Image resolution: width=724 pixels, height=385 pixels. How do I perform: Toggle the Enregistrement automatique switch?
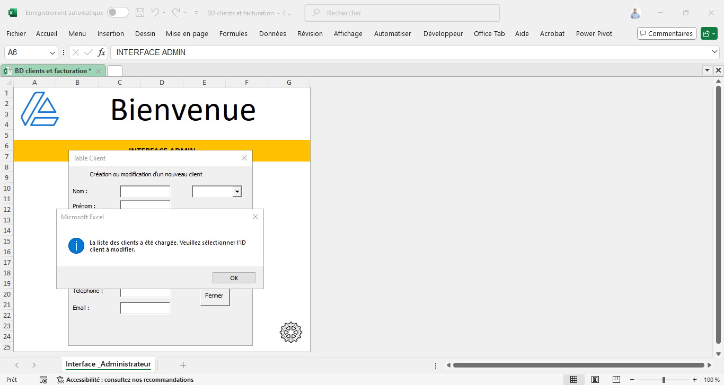click(118, 13)
